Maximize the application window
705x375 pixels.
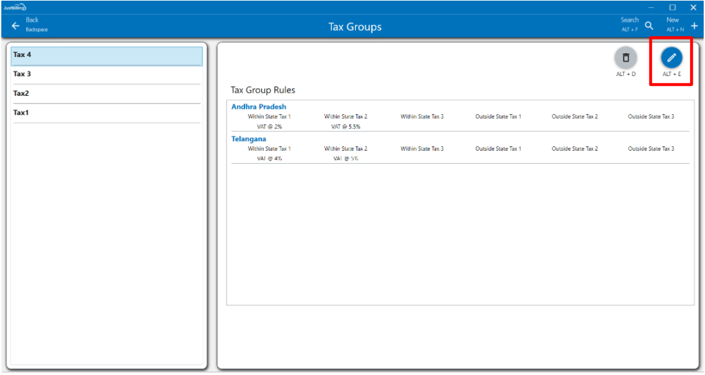coord(672,7)
